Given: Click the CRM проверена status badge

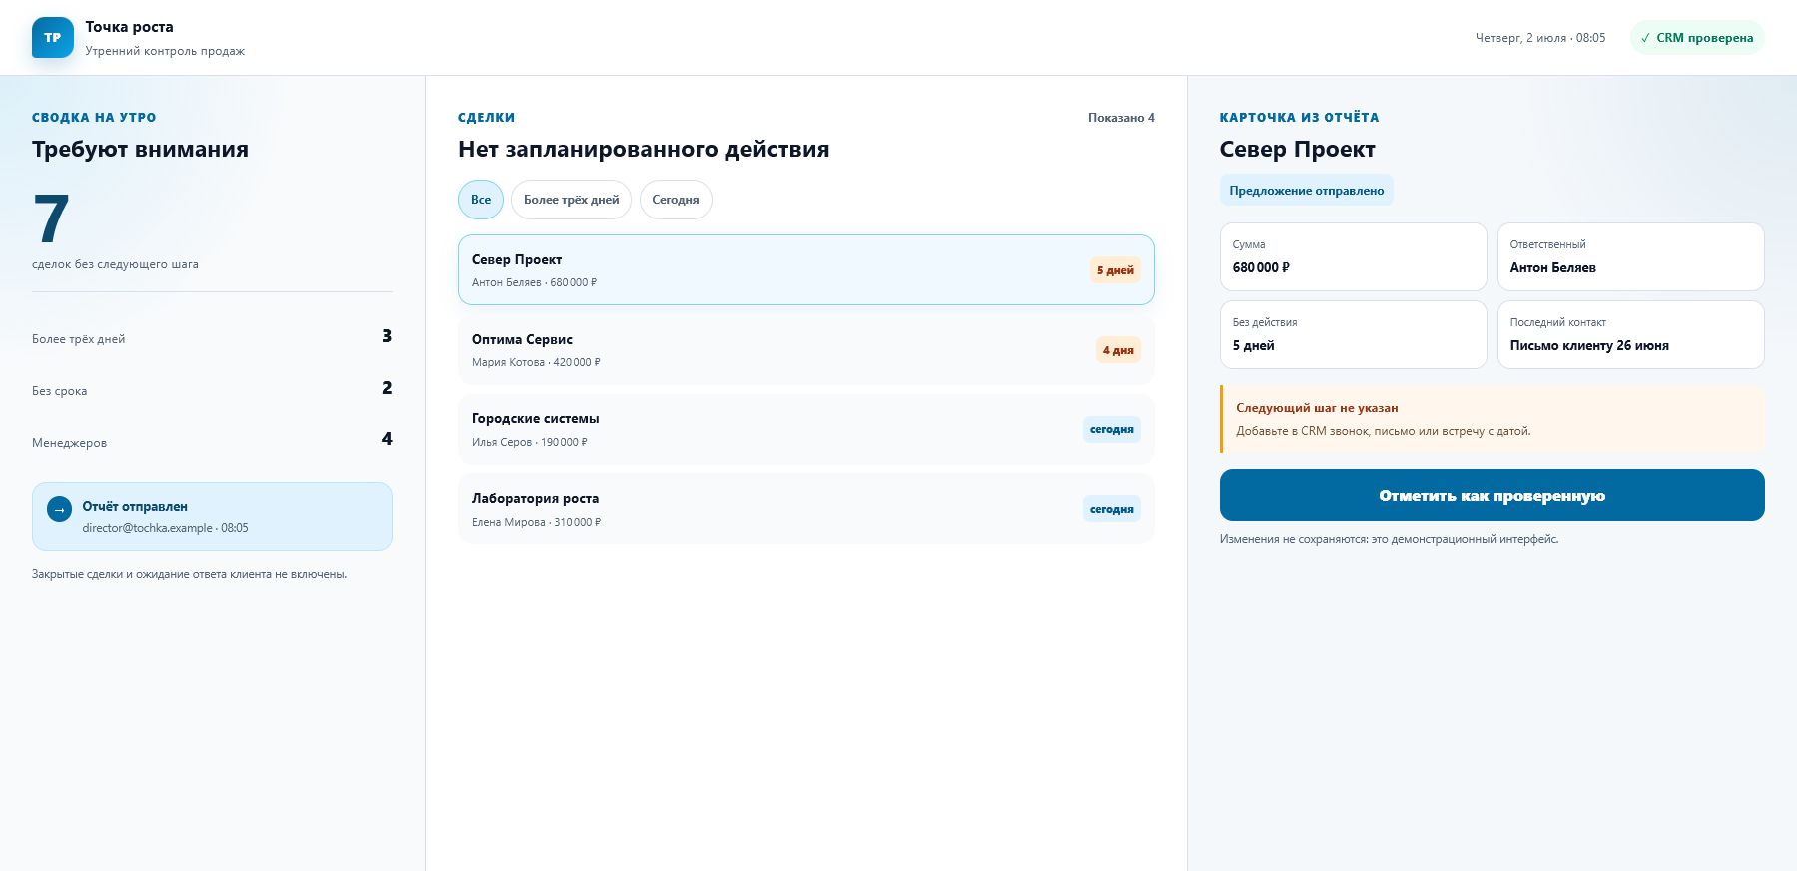Looking at the screenshot, I should coord(1697,38).
